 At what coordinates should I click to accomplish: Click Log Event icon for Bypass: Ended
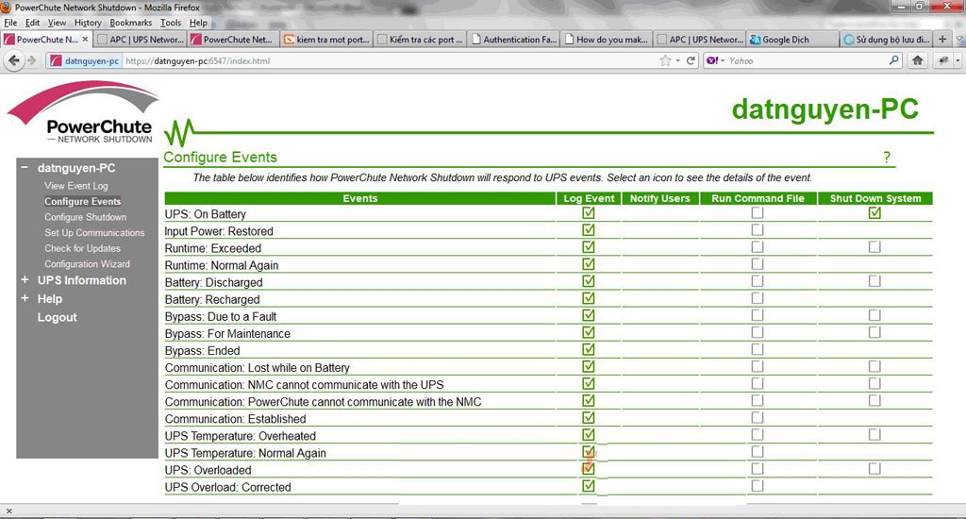[x=589, y=349]
